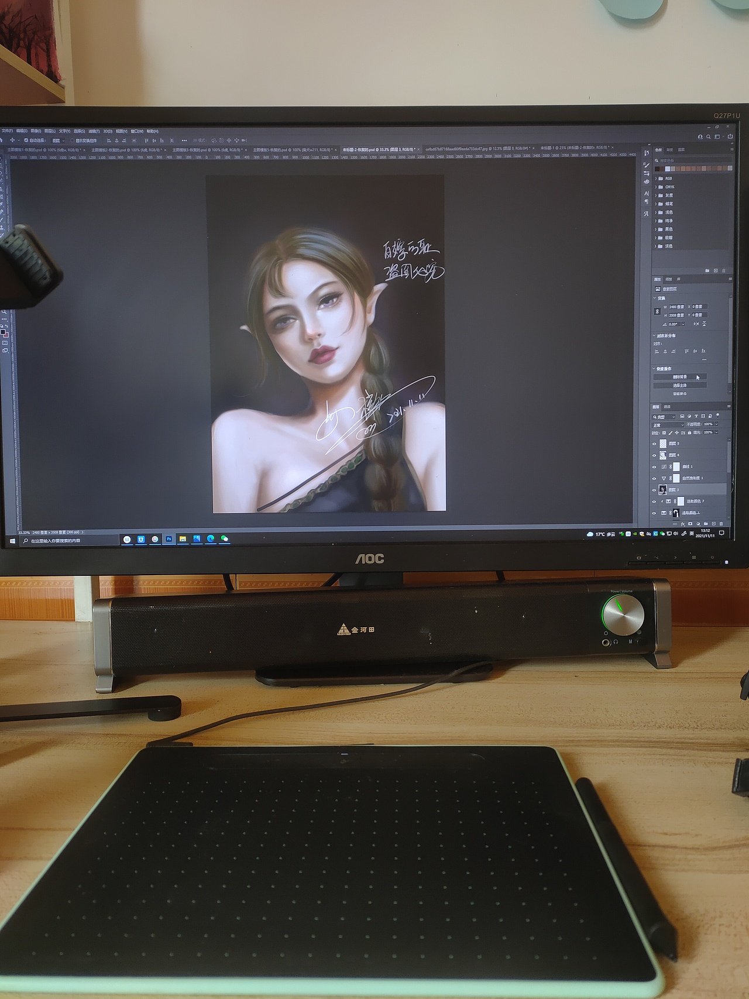
Task: Enable the 显示变换控件 checkbox
Action: (x=72, y=140)
